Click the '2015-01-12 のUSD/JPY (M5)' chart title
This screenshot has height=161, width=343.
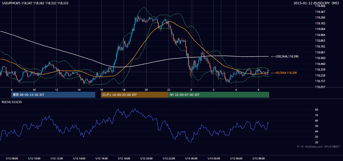tap(317, 3)
